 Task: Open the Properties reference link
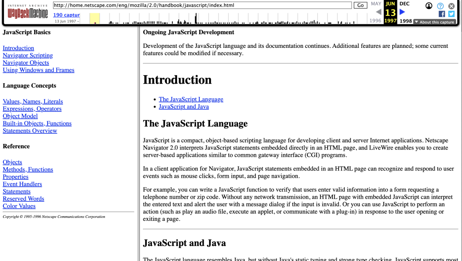click(16, 177)
